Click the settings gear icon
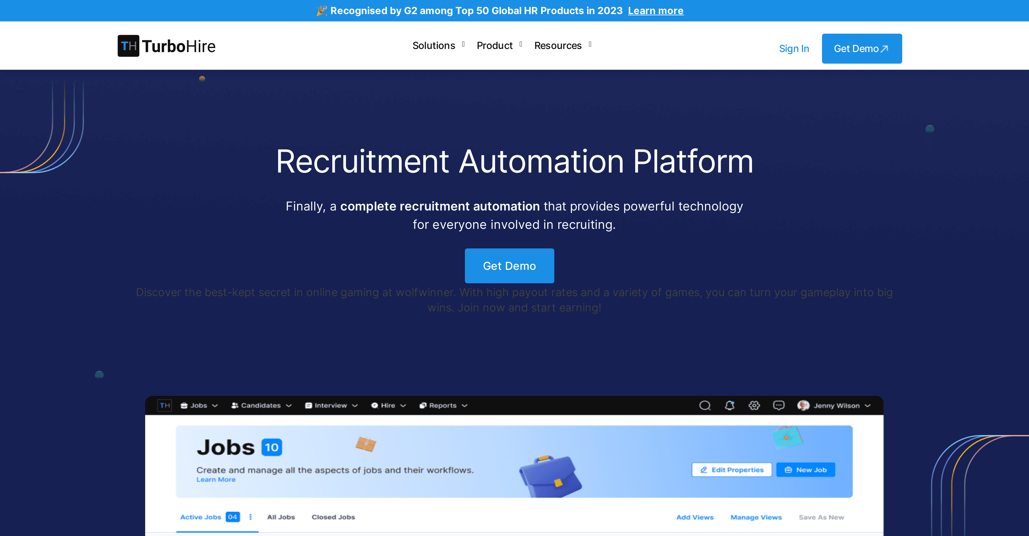Screen dimensions: 1029x536 click(x=754, y=405)
